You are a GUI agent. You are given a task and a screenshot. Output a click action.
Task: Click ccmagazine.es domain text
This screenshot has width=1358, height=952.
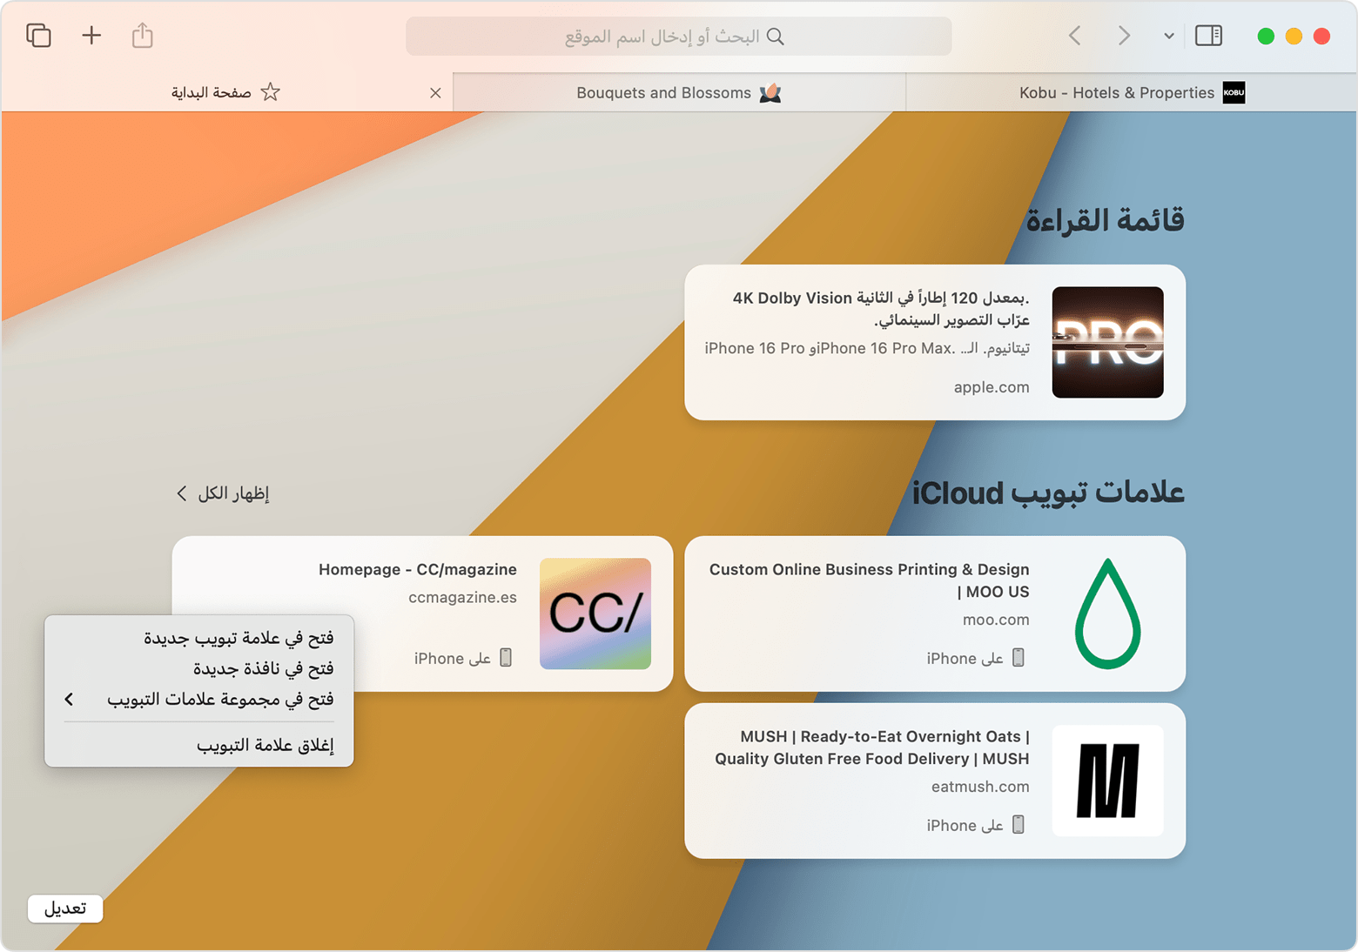coord(462,598)
